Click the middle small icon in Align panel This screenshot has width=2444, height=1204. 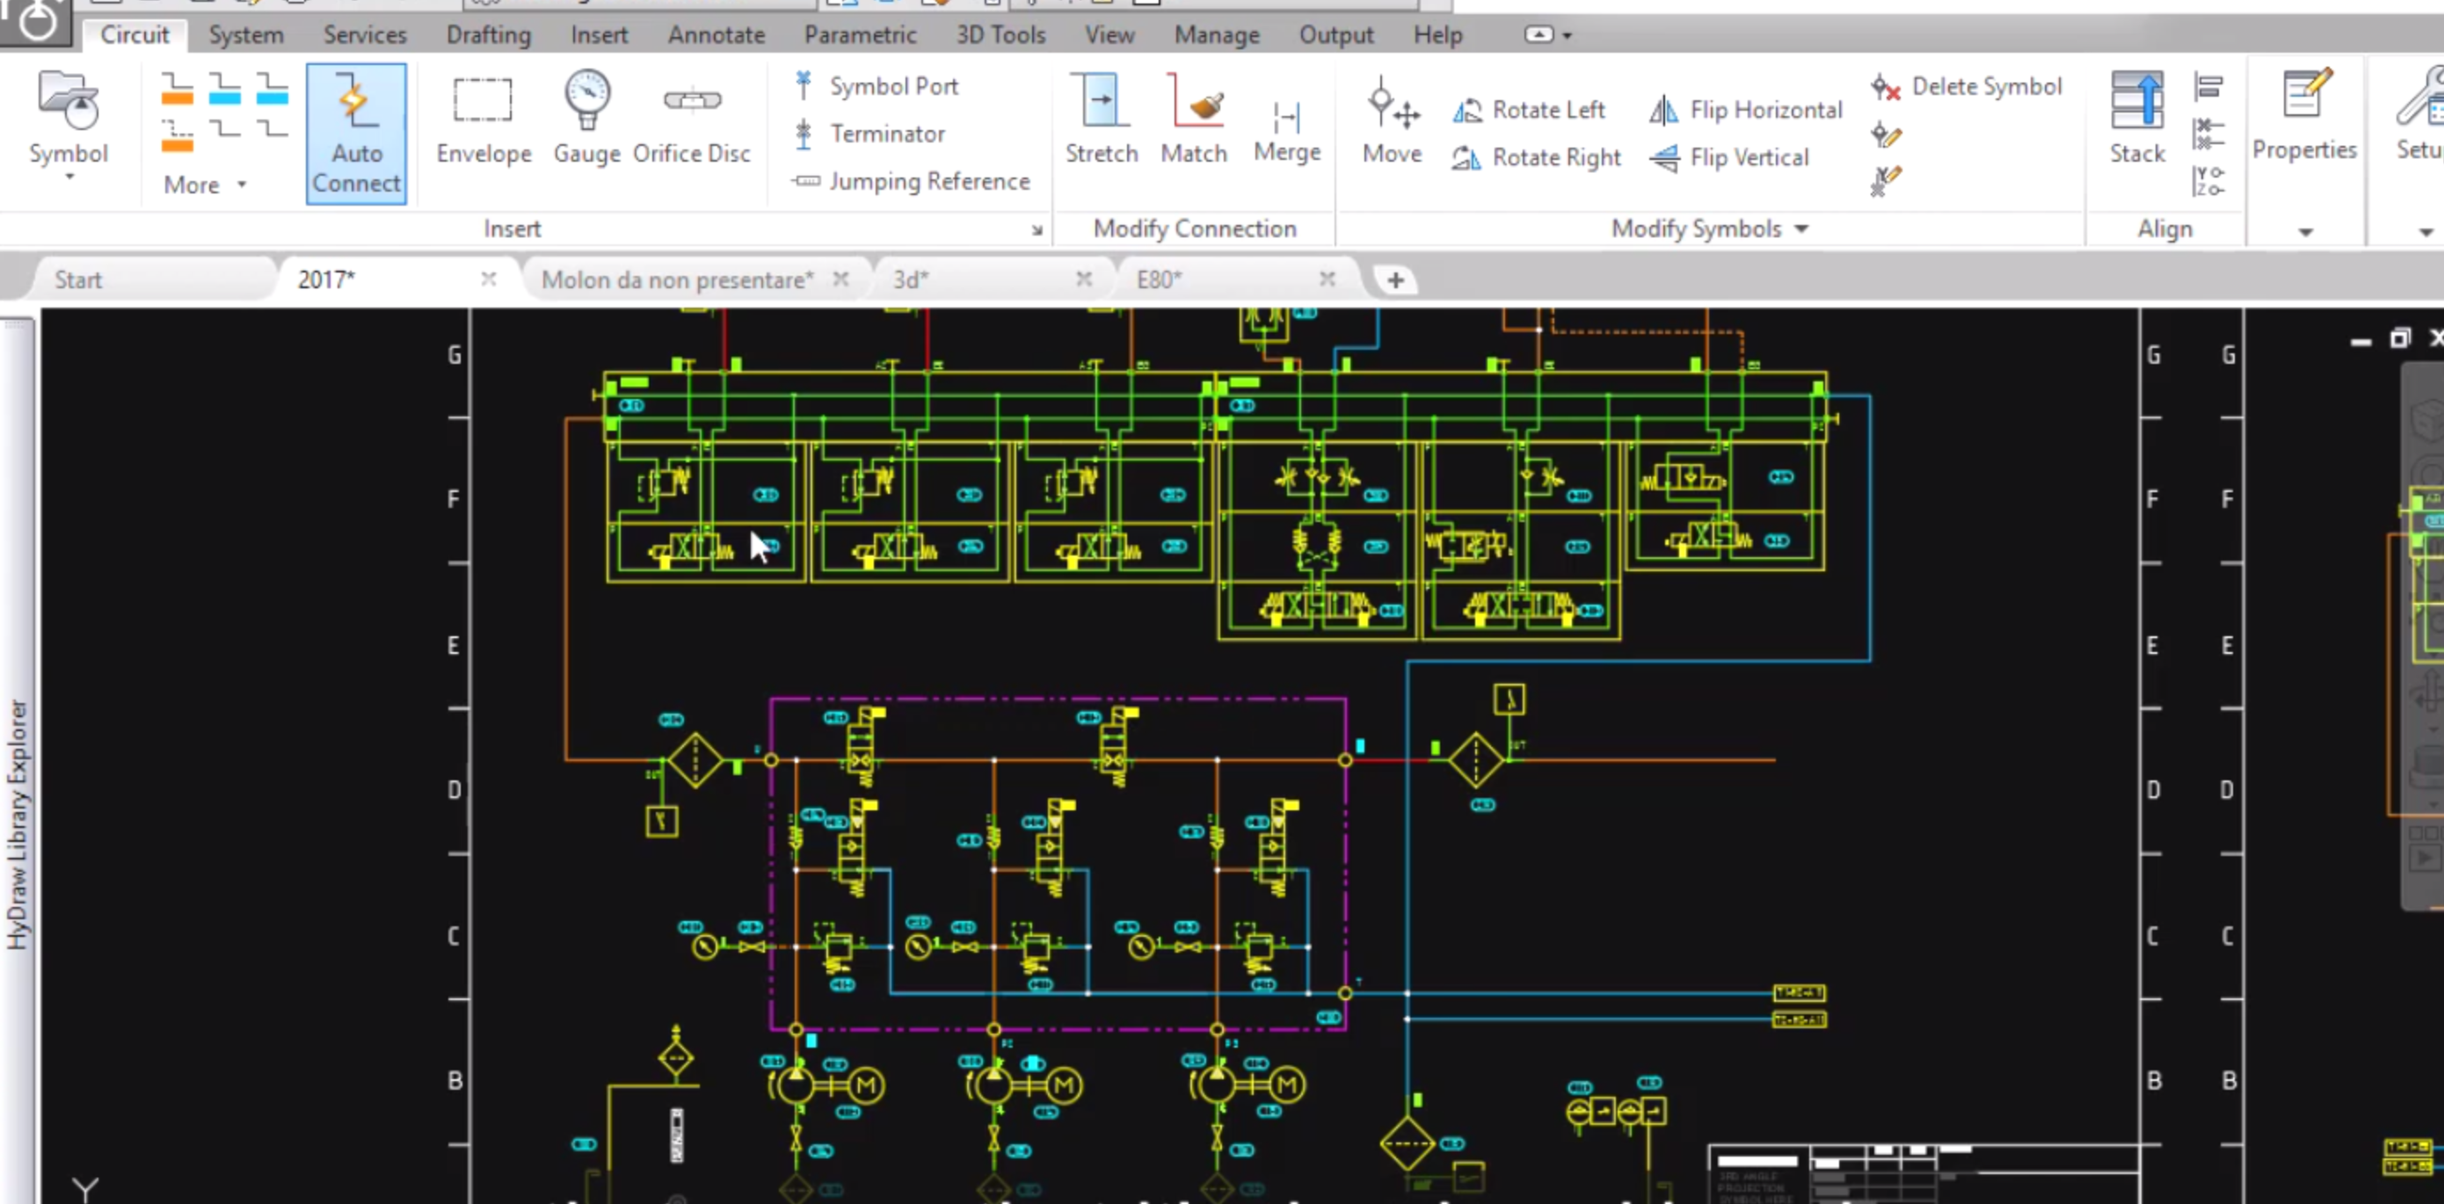point(2208,134)
